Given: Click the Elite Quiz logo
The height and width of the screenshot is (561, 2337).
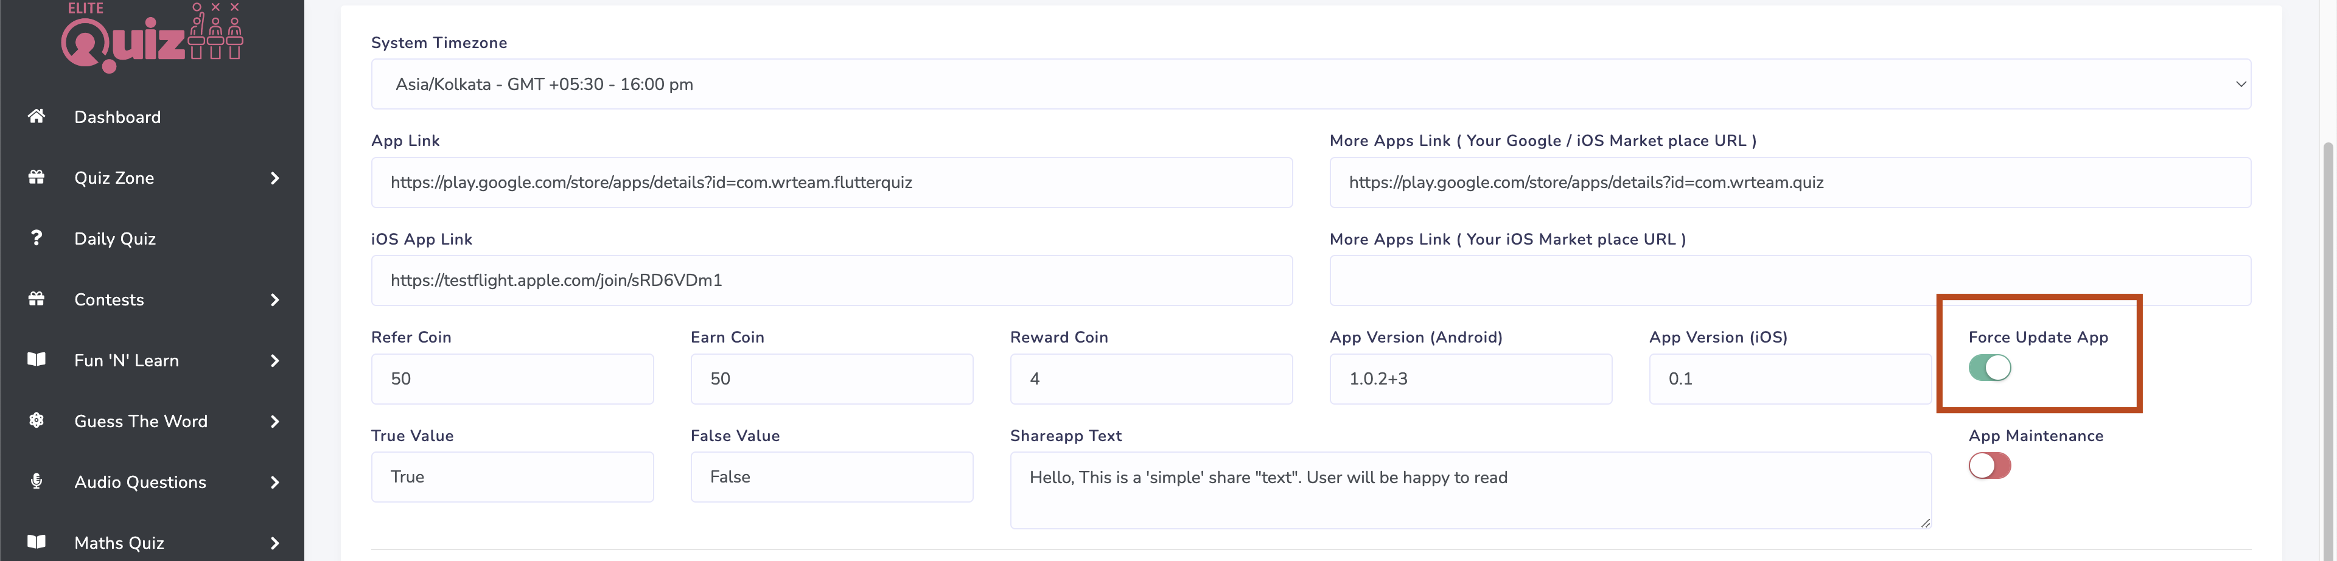Looking at the screenshot, I should pos(152,37).
